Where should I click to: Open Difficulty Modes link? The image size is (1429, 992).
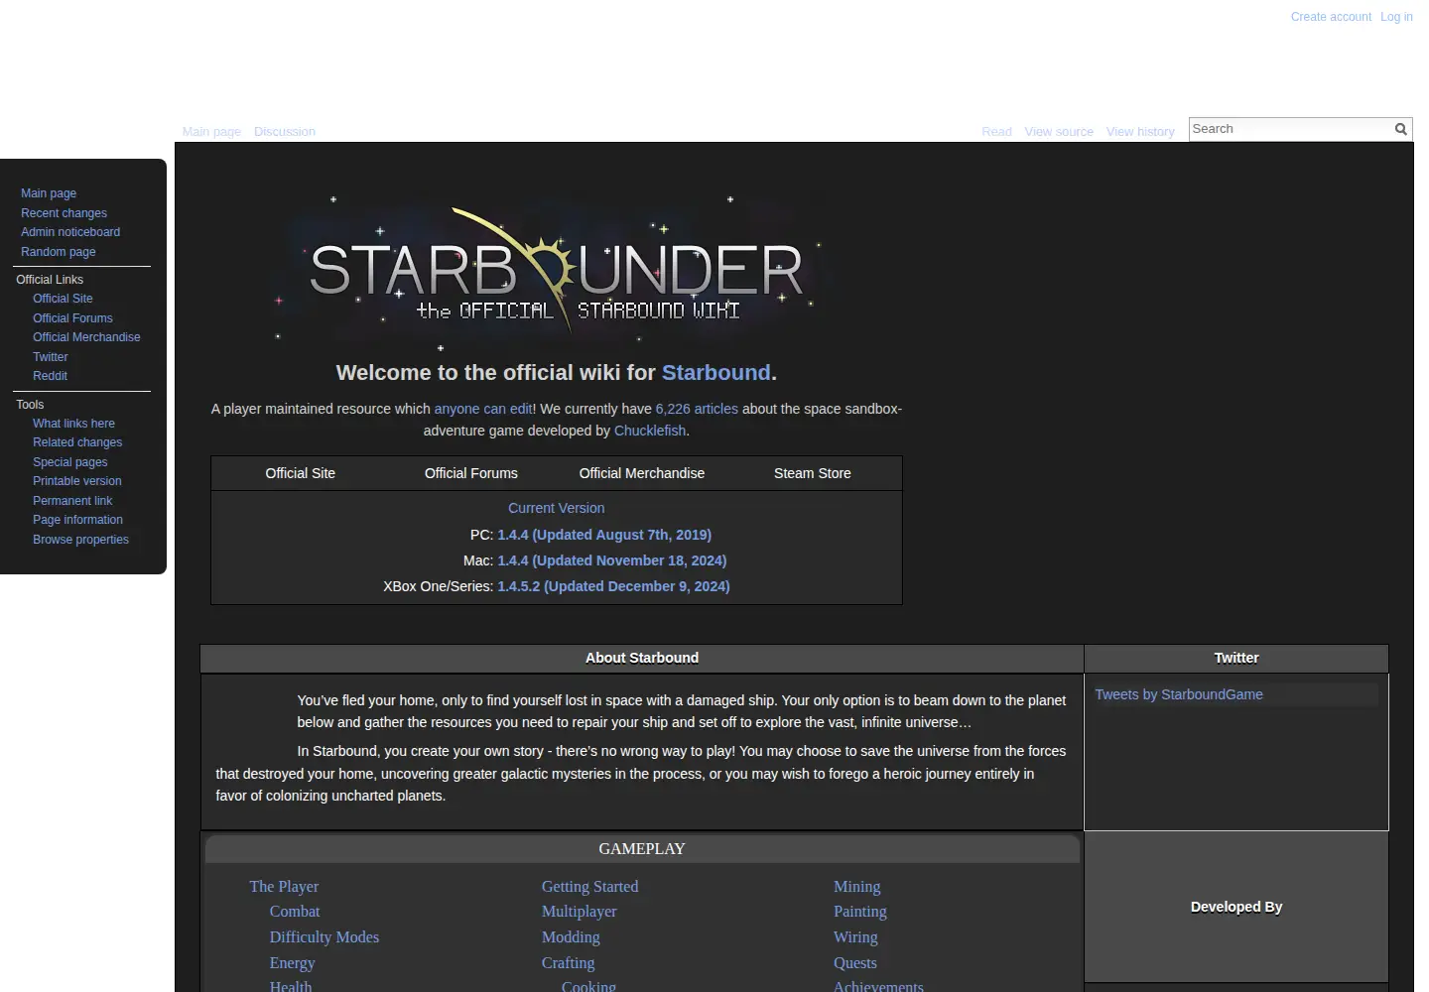click(x=325, y=937)
